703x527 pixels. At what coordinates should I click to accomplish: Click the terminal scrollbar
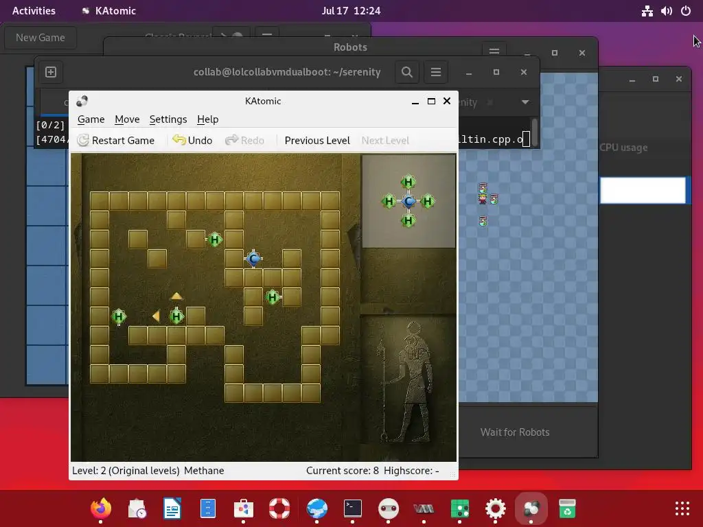[x=534, y=132]
